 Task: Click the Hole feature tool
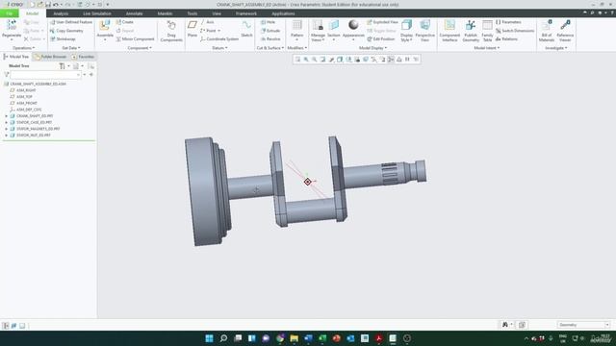point(269,22)
